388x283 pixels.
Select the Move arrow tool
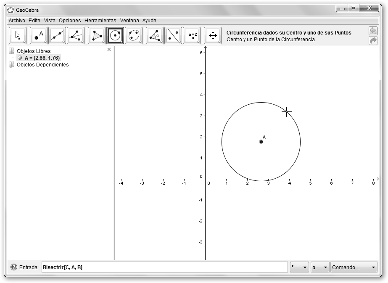[x=18, y=36]
